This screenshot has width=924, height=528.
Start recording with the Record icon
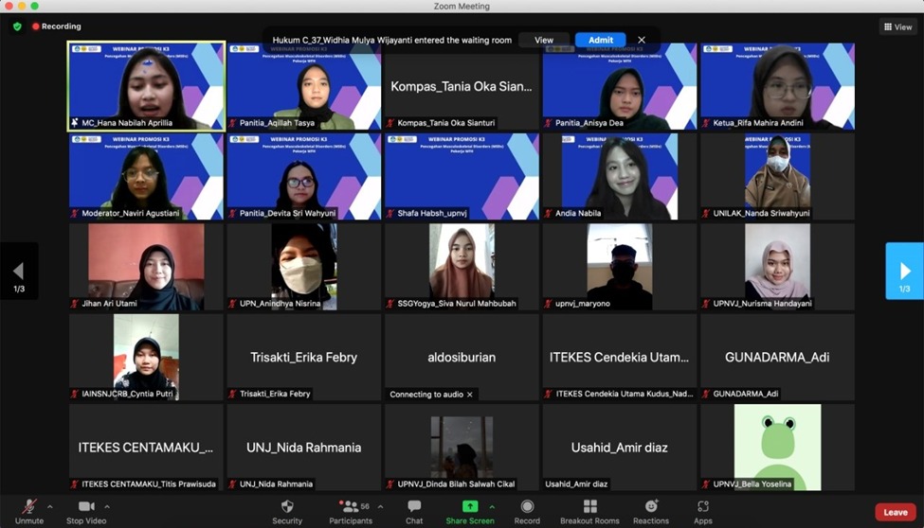[527, 507]
